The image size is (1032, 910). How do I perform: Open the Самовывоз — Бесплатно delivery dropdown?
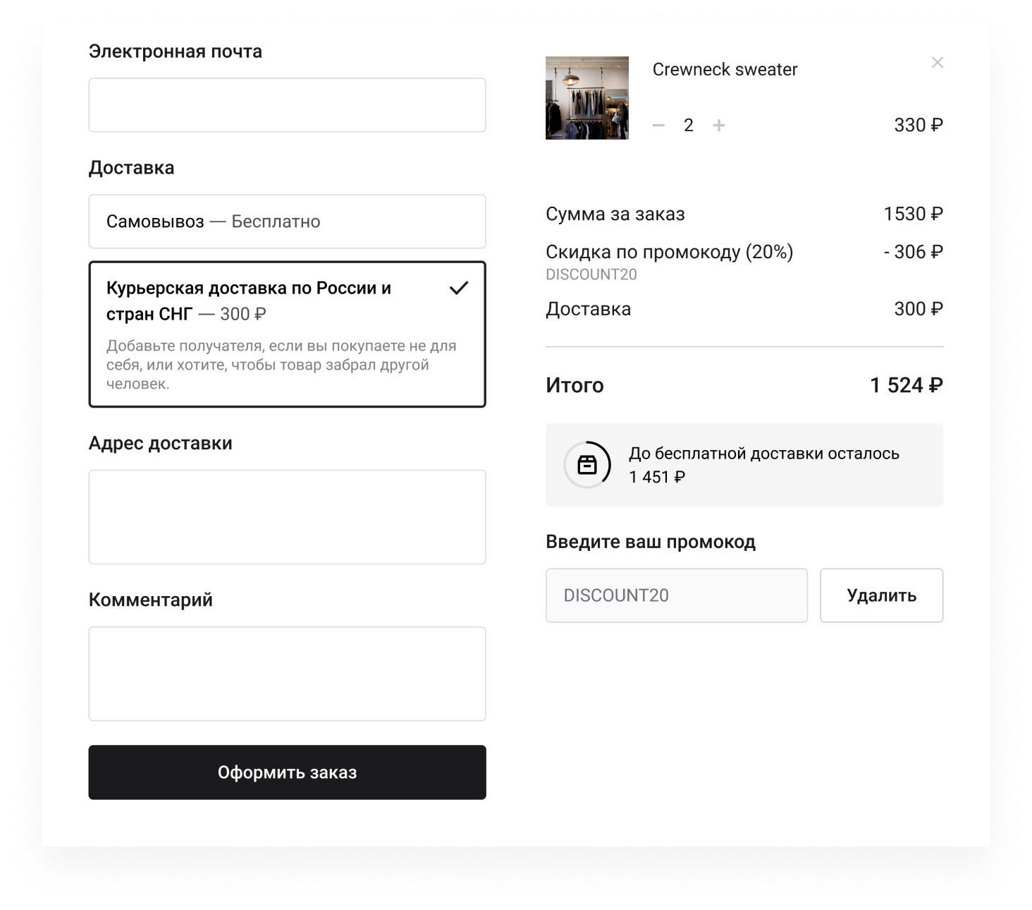tap(287, 221)
